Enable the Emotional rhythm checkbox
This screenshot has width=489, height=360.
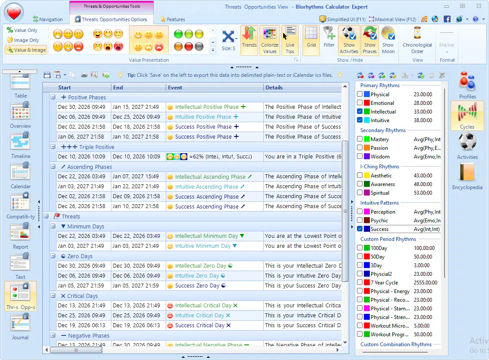(360, 103)
